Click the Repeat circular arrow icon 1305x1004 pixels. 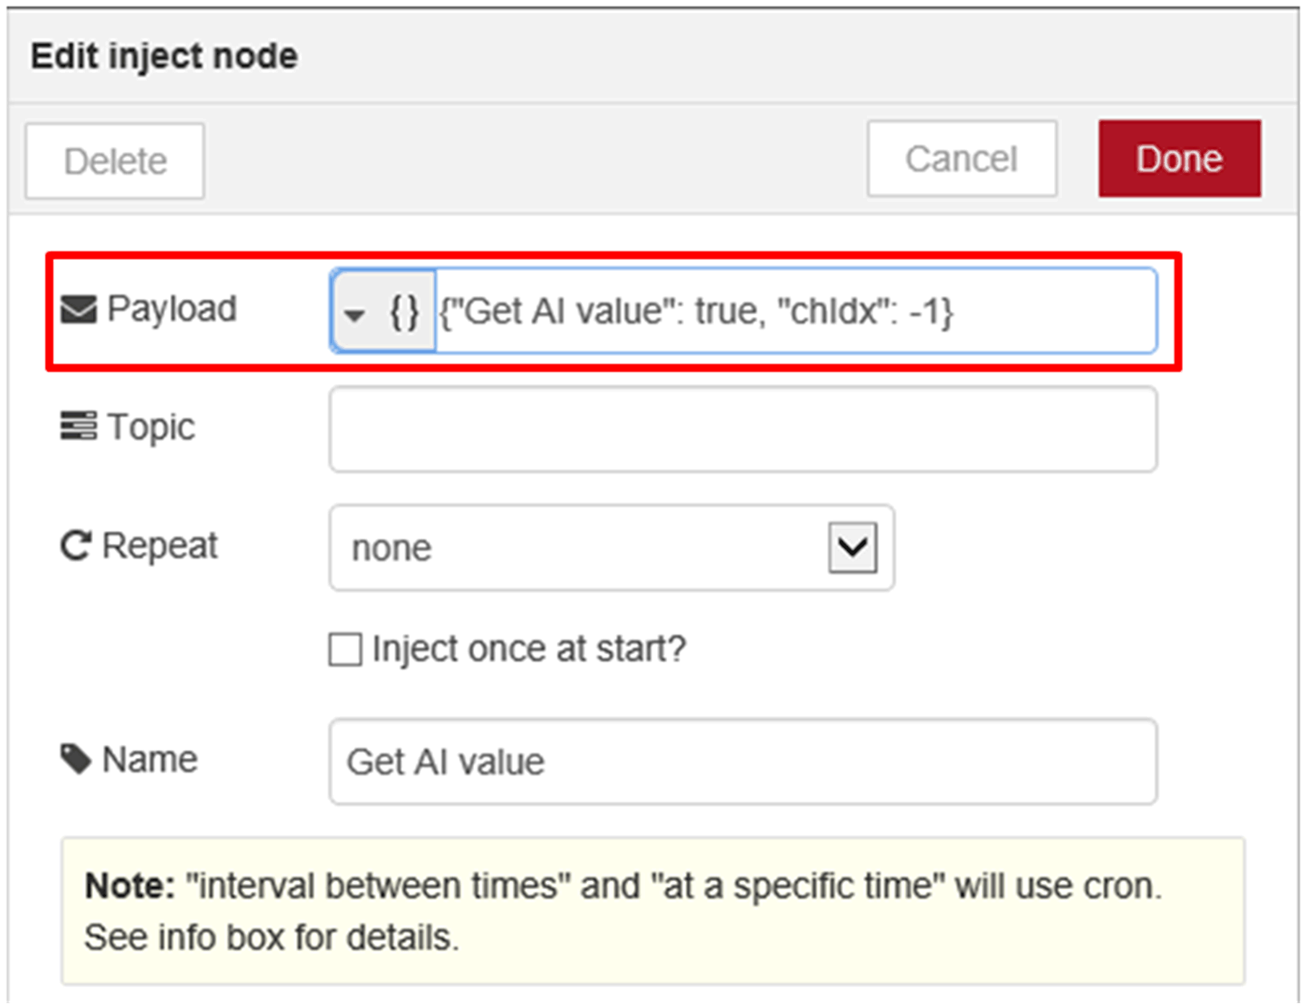point(76,546)
